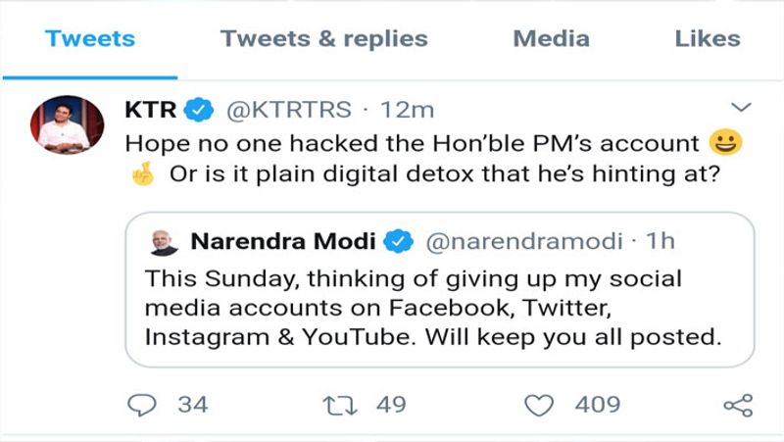Go to the Likes tab
Viewport: 784px width, 442px height.
click(707, 39)
